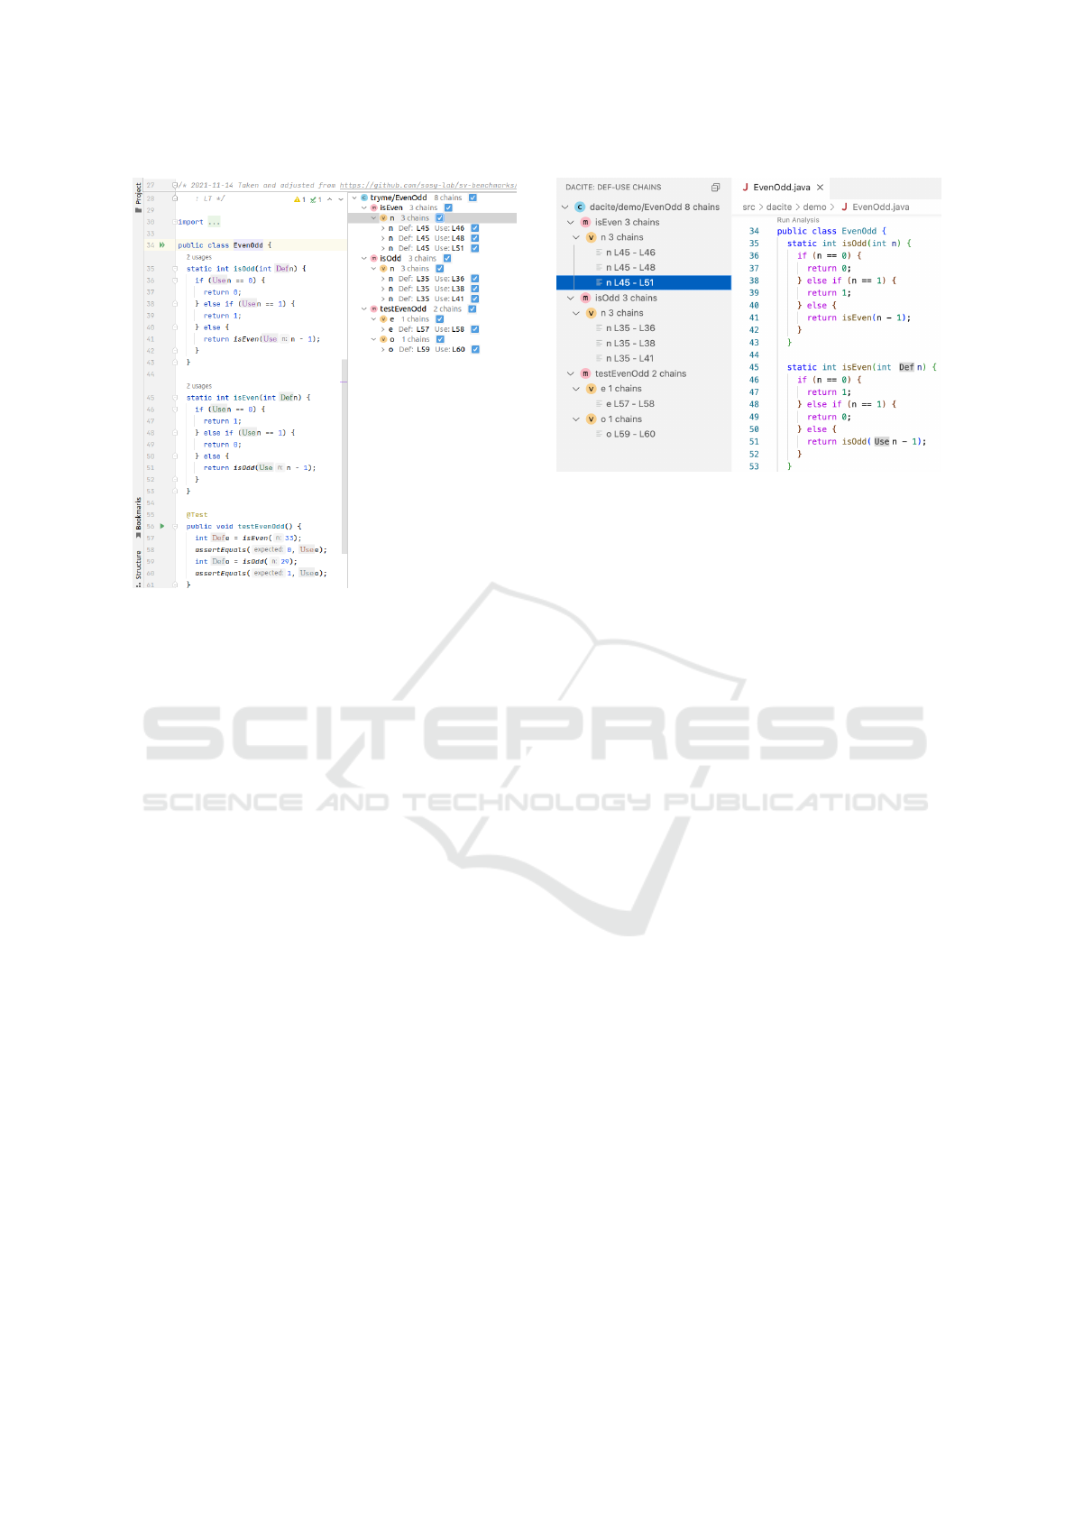1074x1519 pixels.
Task: Collapse the o 1 chains node in VS Code
Action: (x=576, y=419)
